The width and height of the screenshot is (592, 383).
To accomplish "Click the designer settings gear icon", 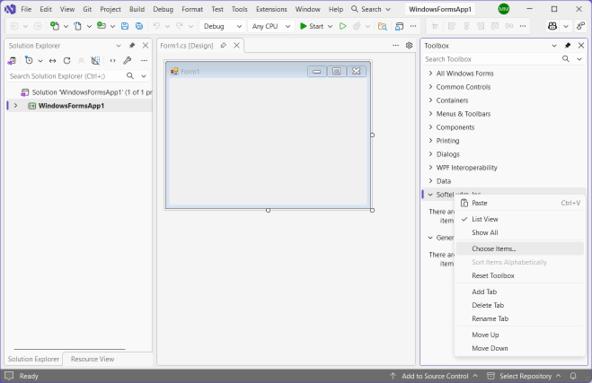I will [x=409, y=45].
